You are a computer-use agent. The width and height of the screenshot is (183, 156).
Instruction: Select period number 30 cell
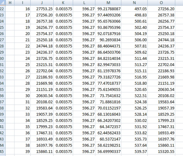click(23, 95)
